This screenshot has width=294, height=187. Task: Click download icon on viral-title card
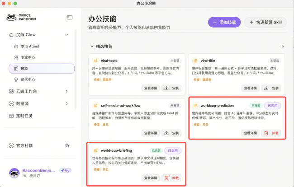tap(266, 88)
